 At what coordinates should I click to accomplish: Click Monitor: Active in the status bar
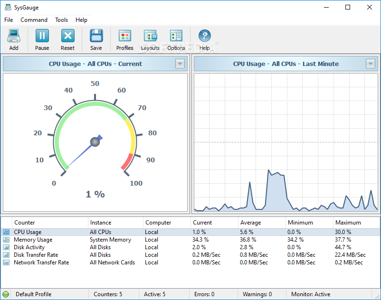pos(311,294)
